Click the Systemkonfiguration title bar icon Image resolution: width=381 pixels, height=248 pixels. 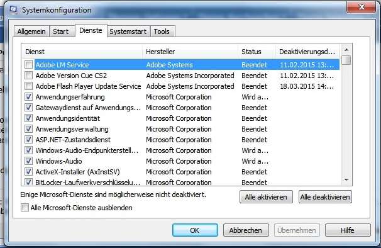[13, 10]
